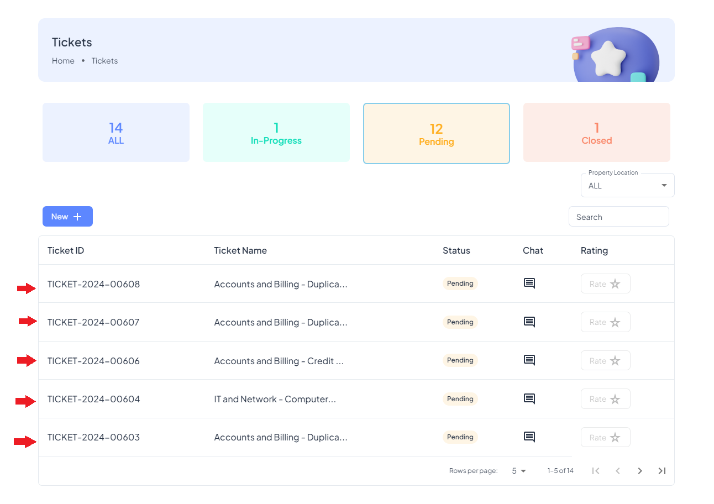Focus the Search field
The image size is (714, 504).
pyautogui.click(x=618, y=217)
